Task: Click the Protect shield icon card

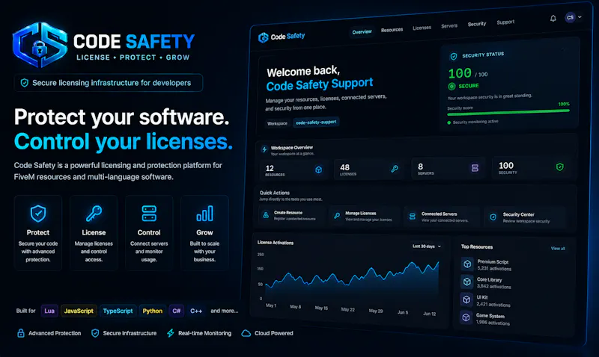Action: click(x=38, y=233)
